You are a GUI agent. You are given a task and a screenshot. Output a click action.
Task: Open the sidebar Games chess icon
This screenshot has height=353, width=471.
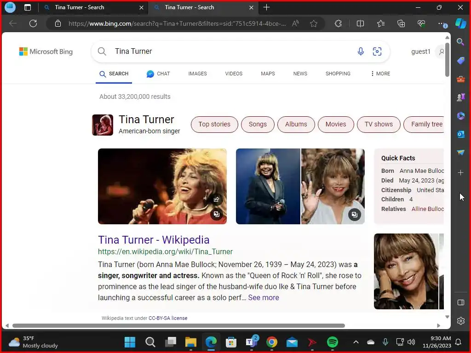pos(460,97)
